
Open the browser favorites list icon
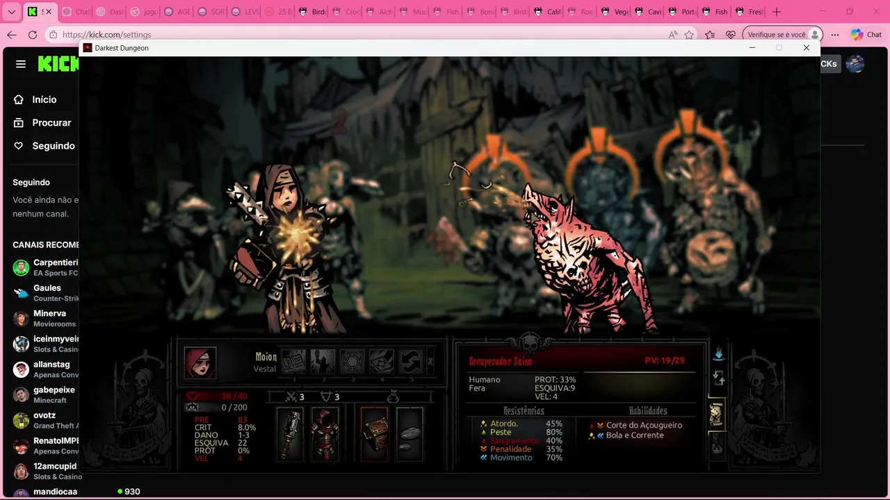pos(710,35)
